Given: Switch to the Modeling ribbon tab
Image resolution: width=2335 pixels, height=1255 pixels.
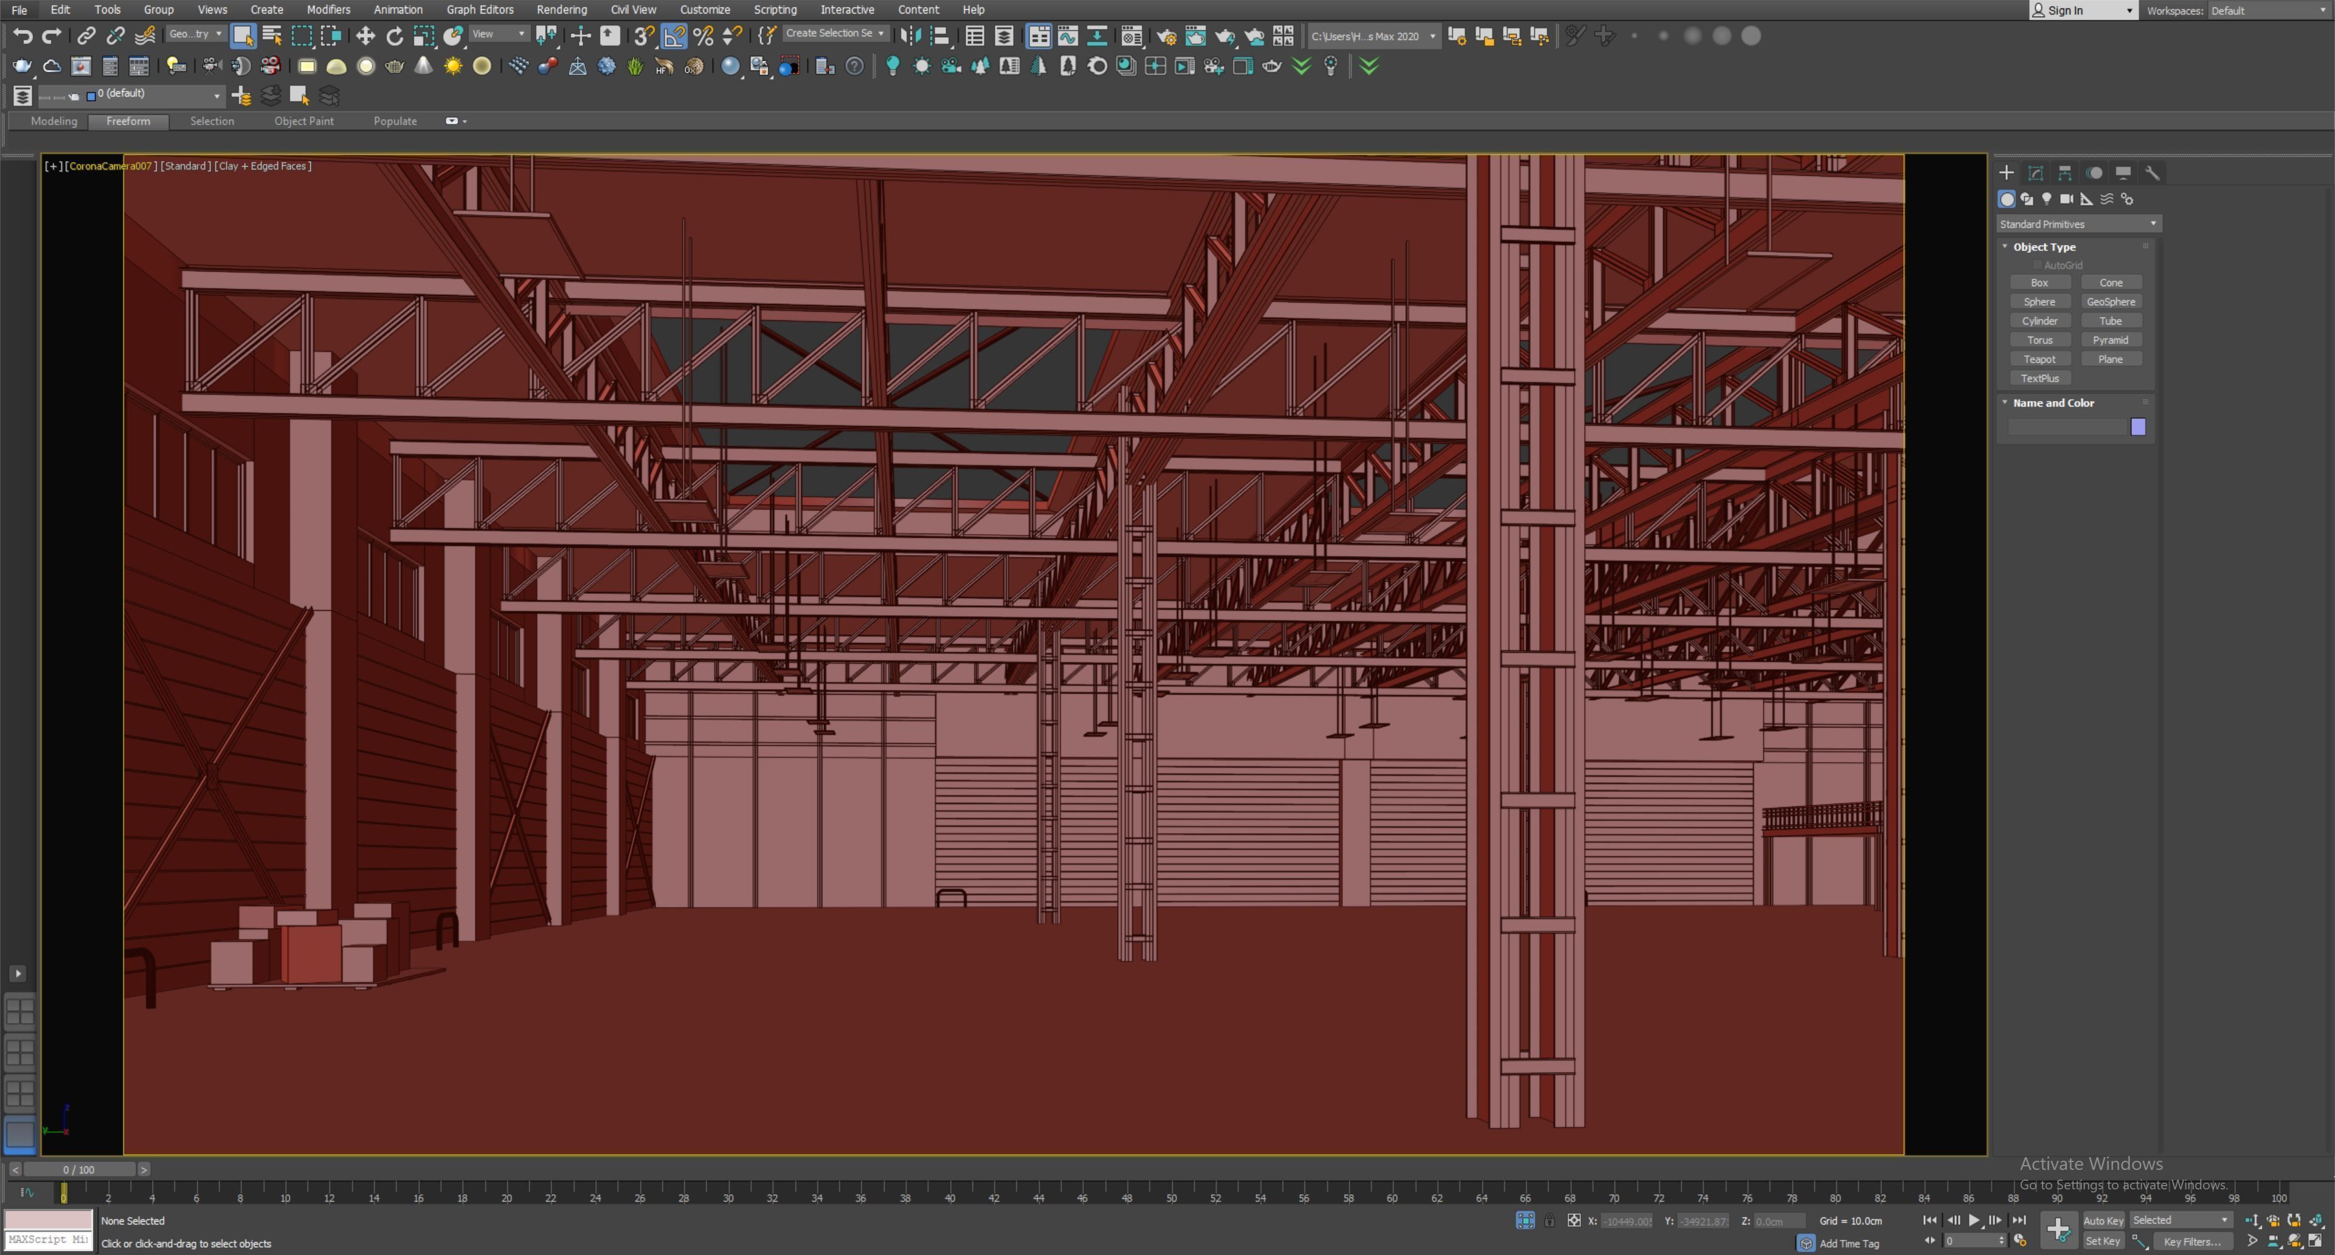Looking at the screenshot, I should coord(54,120).
